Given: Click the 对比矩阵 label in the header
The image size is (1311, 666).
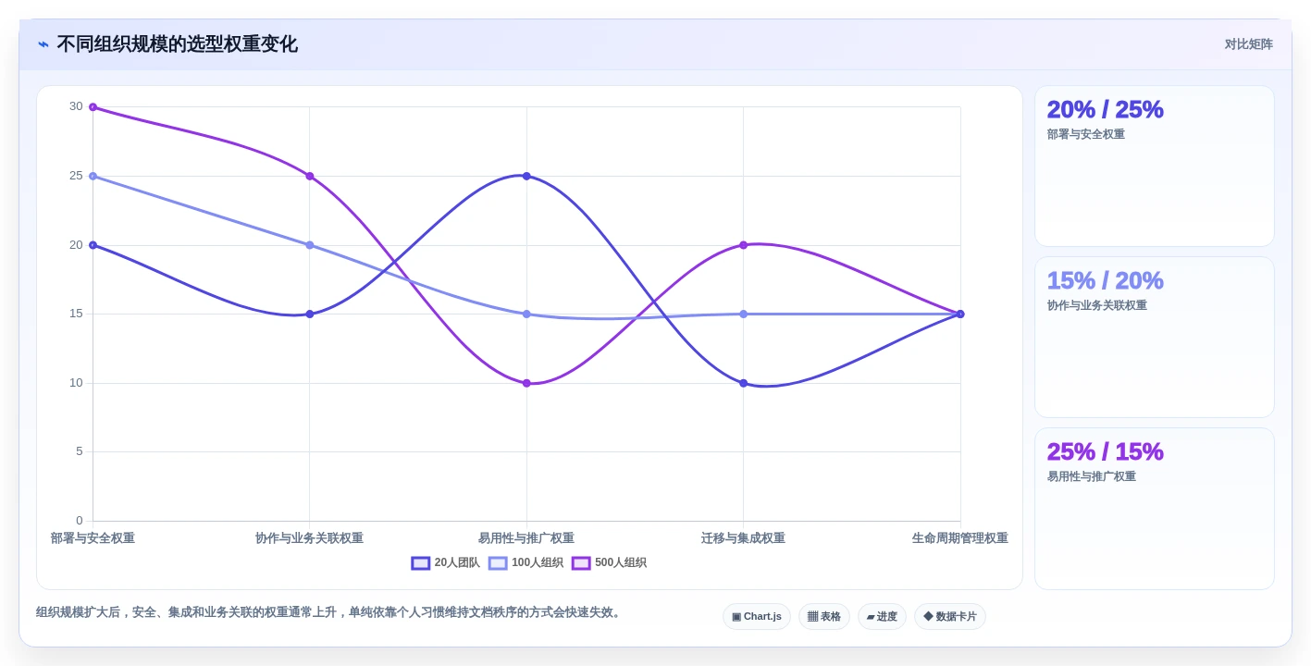Looking at the screenshot, I should [1249, 44].
